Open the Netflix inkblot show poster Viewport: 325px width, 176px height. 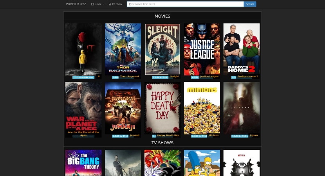tap(242, 163)
